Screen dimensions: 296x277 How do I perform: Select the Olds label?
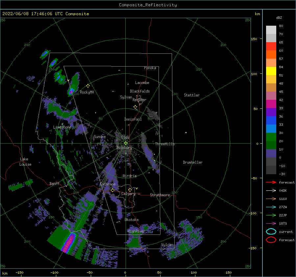coord(125,137)
